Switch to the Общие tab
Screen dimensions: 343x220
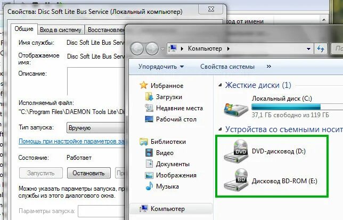point(24,29)
